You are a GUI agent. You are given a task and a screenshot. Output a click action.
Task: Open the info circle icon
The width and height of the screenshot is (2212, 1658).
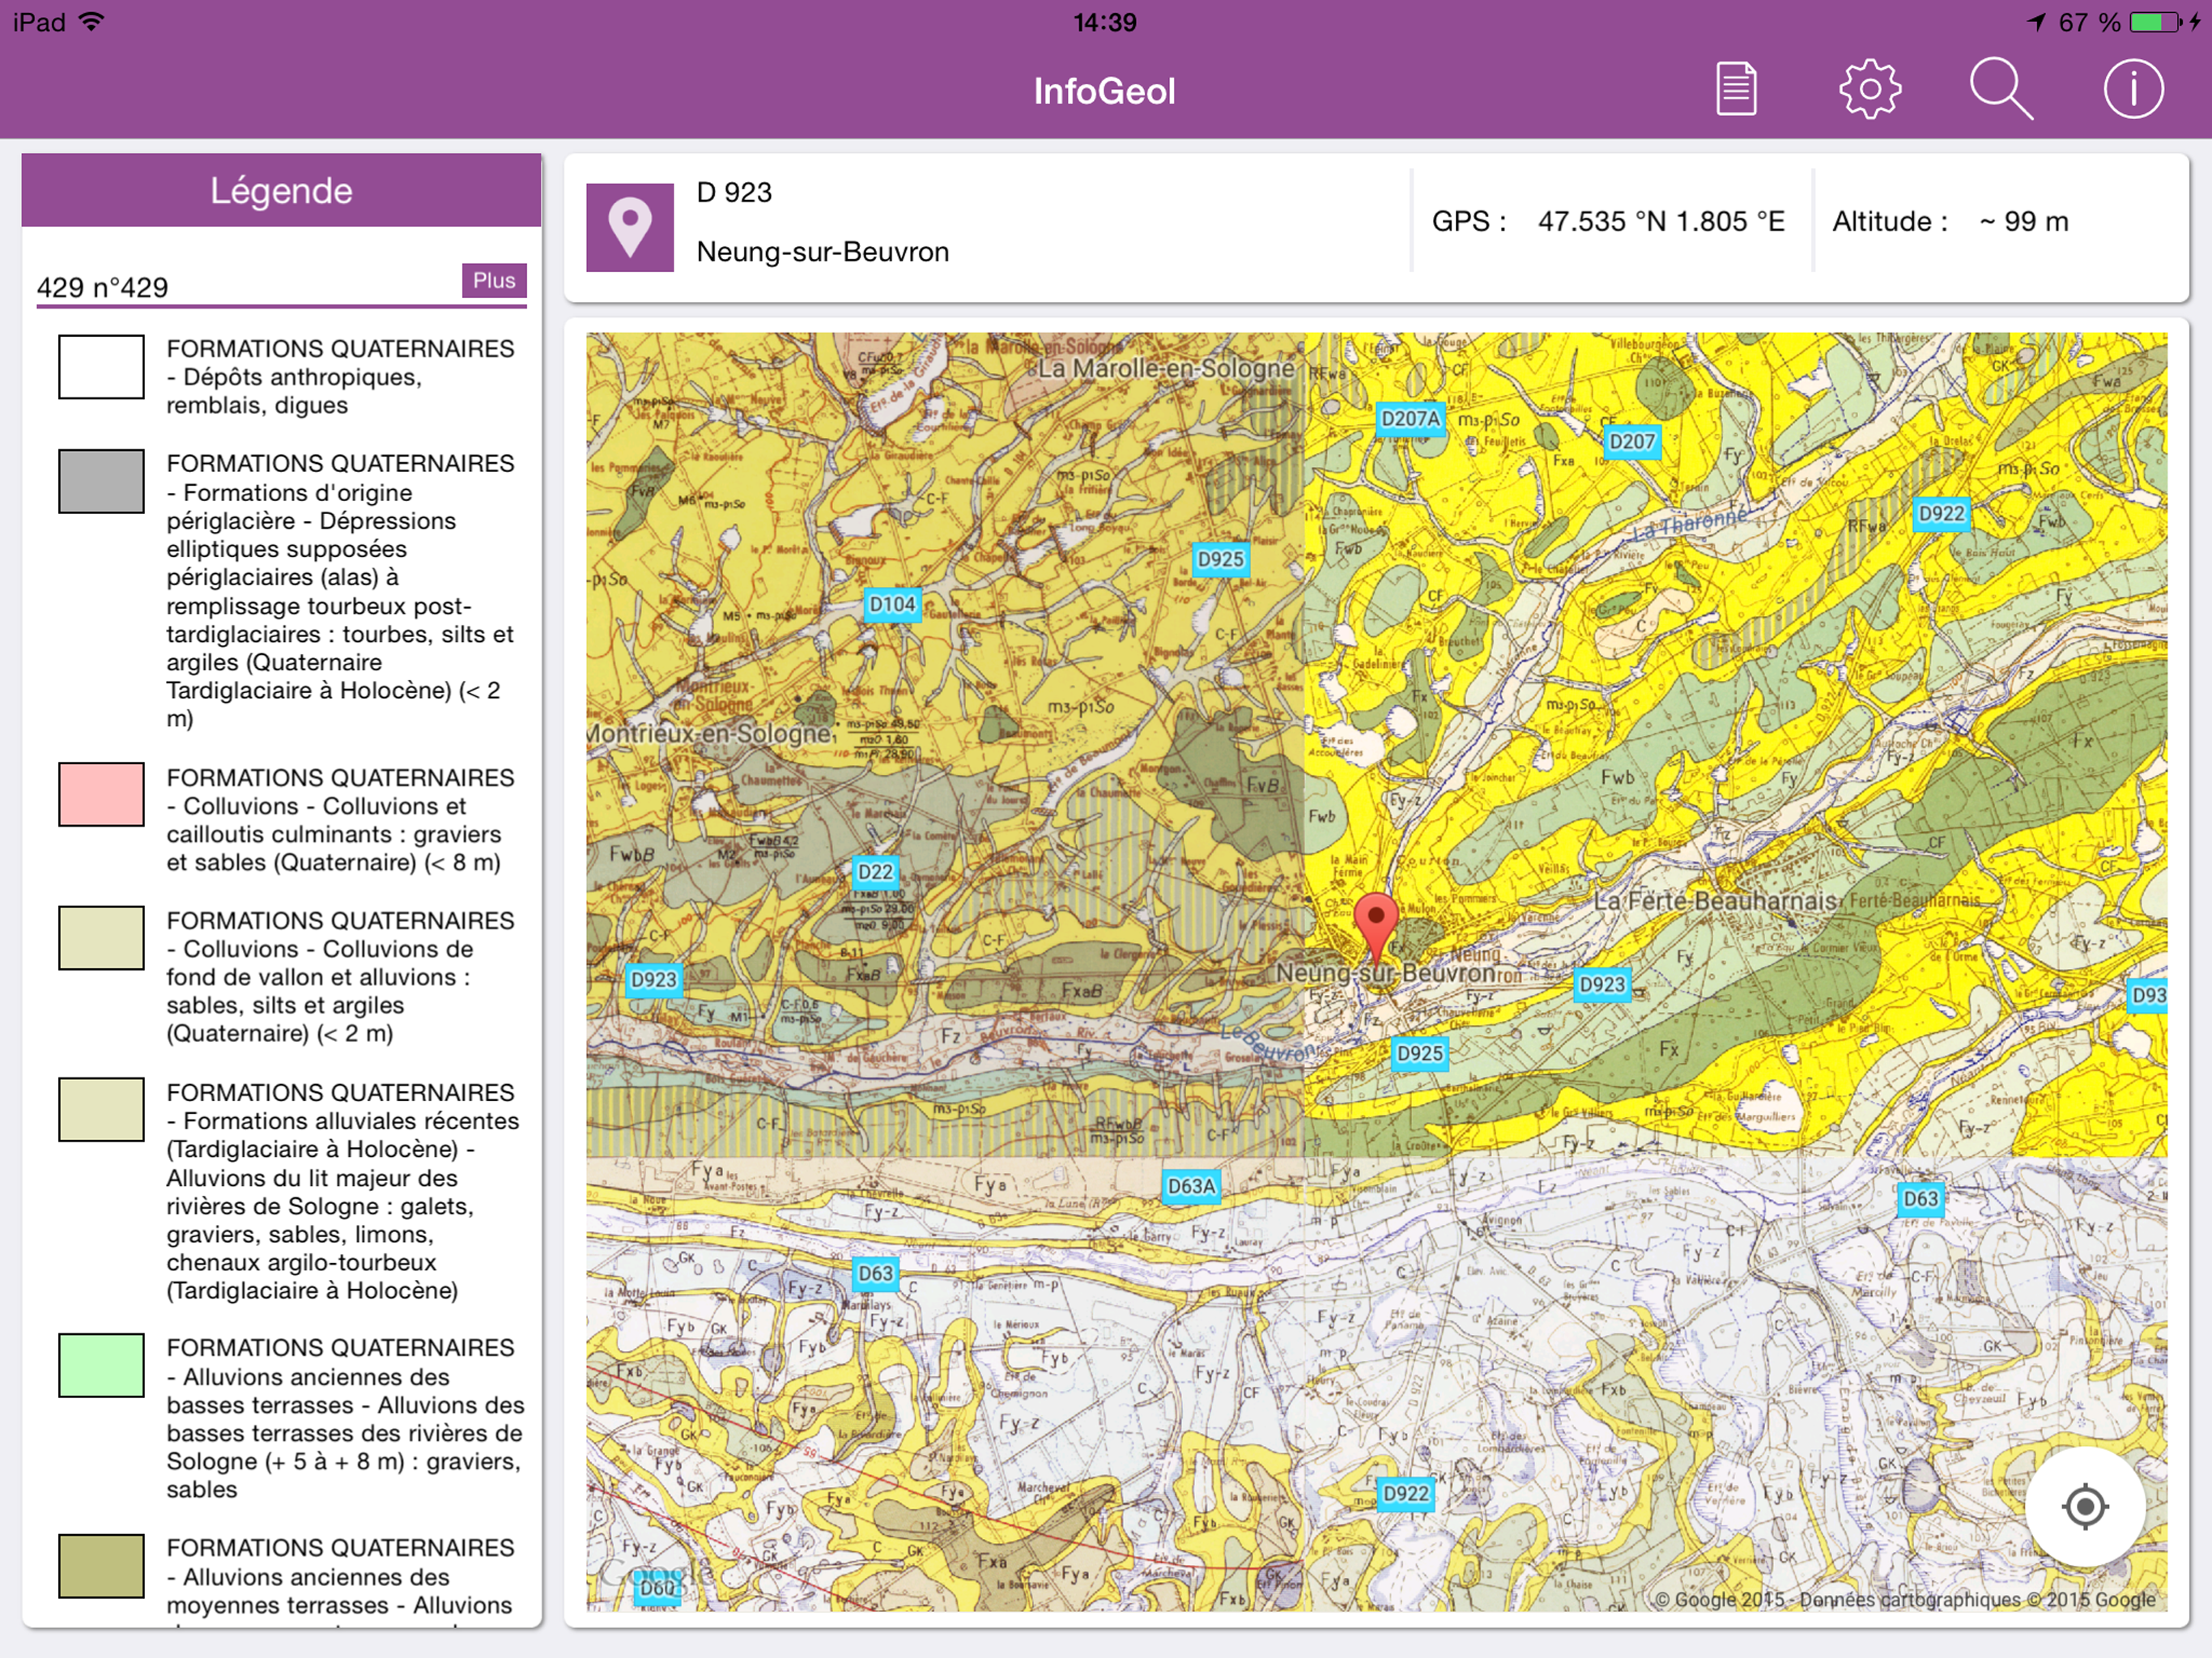(2133, 90)
